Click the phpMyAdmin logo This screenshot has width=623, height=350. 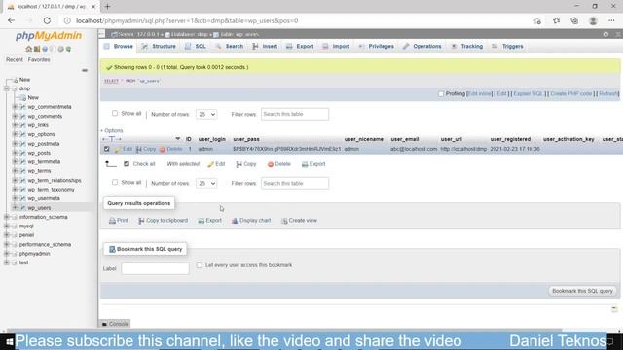(49, 36)
